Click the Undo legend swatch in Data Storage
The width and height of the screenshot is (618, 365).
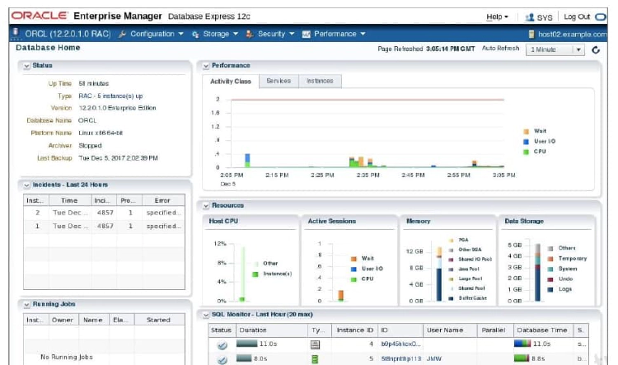click(x=550, y=279)
